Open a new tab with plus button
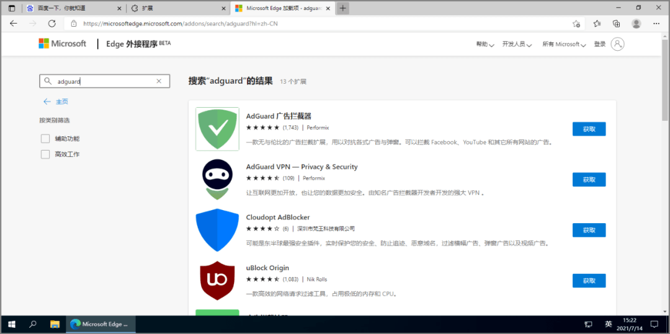 [342, 8]
